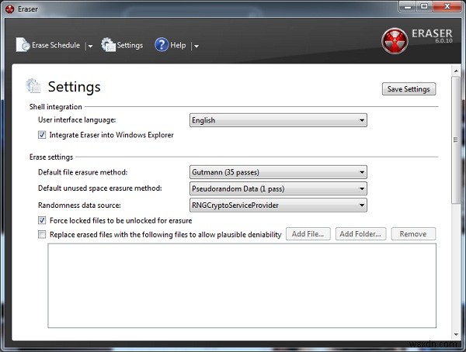Minimize the Eraser window

408,6
